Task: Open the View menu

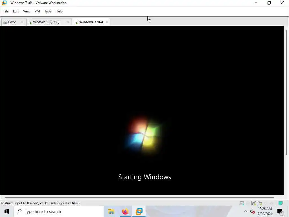Action: tap(27, 11)
